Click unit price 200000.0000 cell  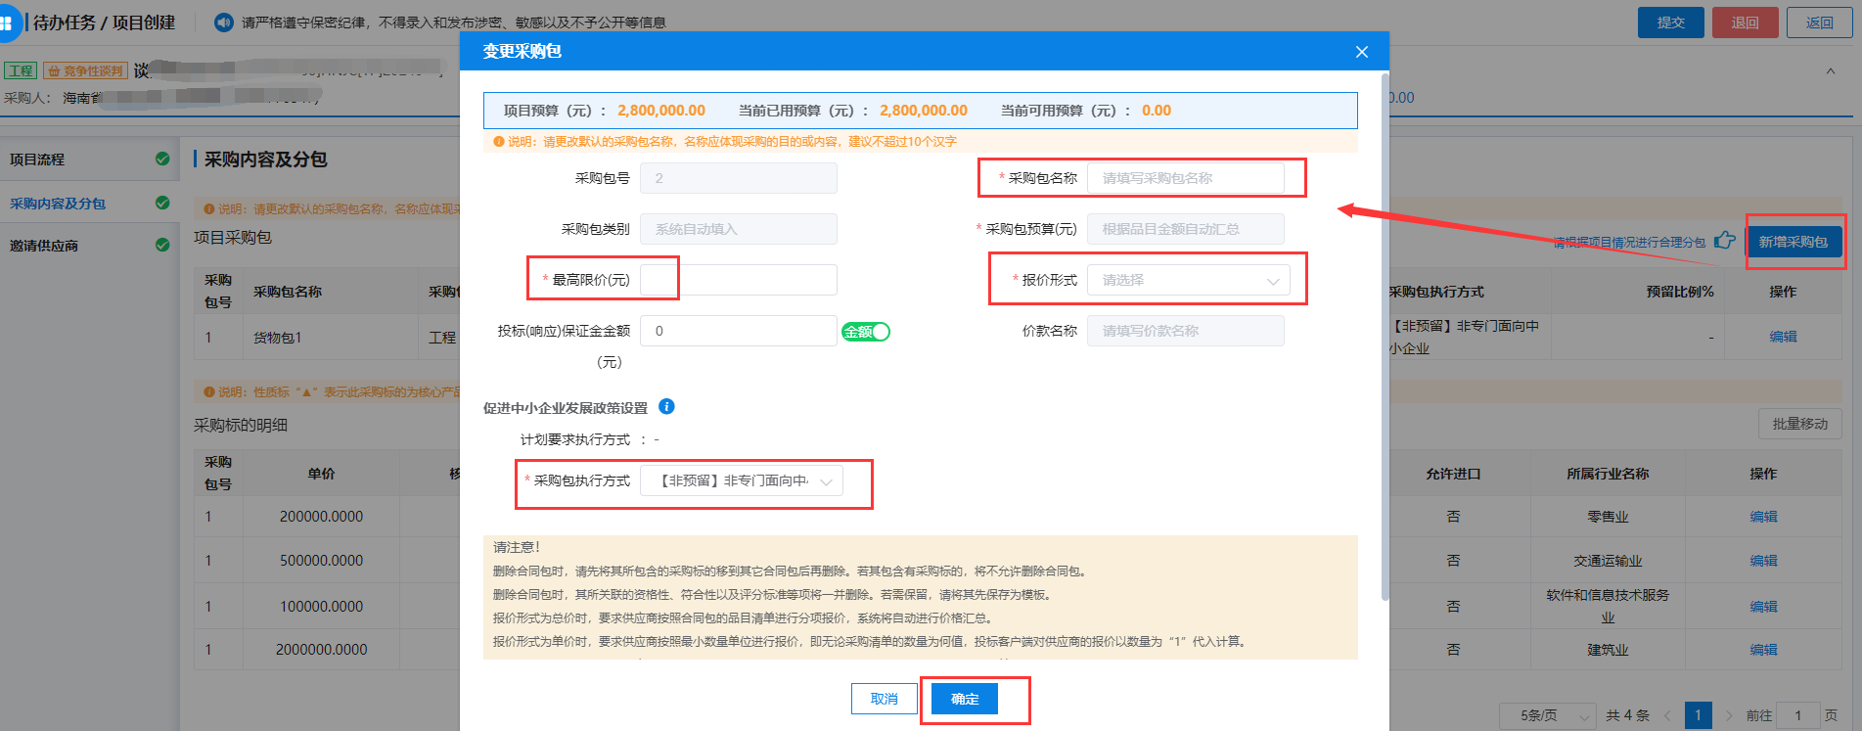click(321, 516)
